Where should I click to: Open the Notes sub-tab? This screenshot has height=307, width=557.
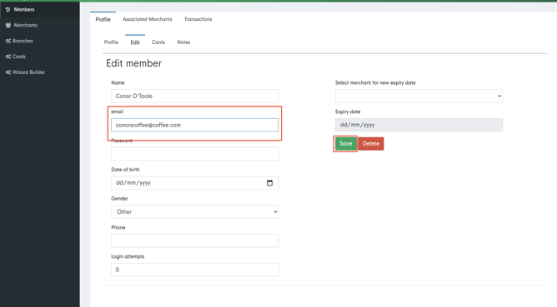coord(183,42)
